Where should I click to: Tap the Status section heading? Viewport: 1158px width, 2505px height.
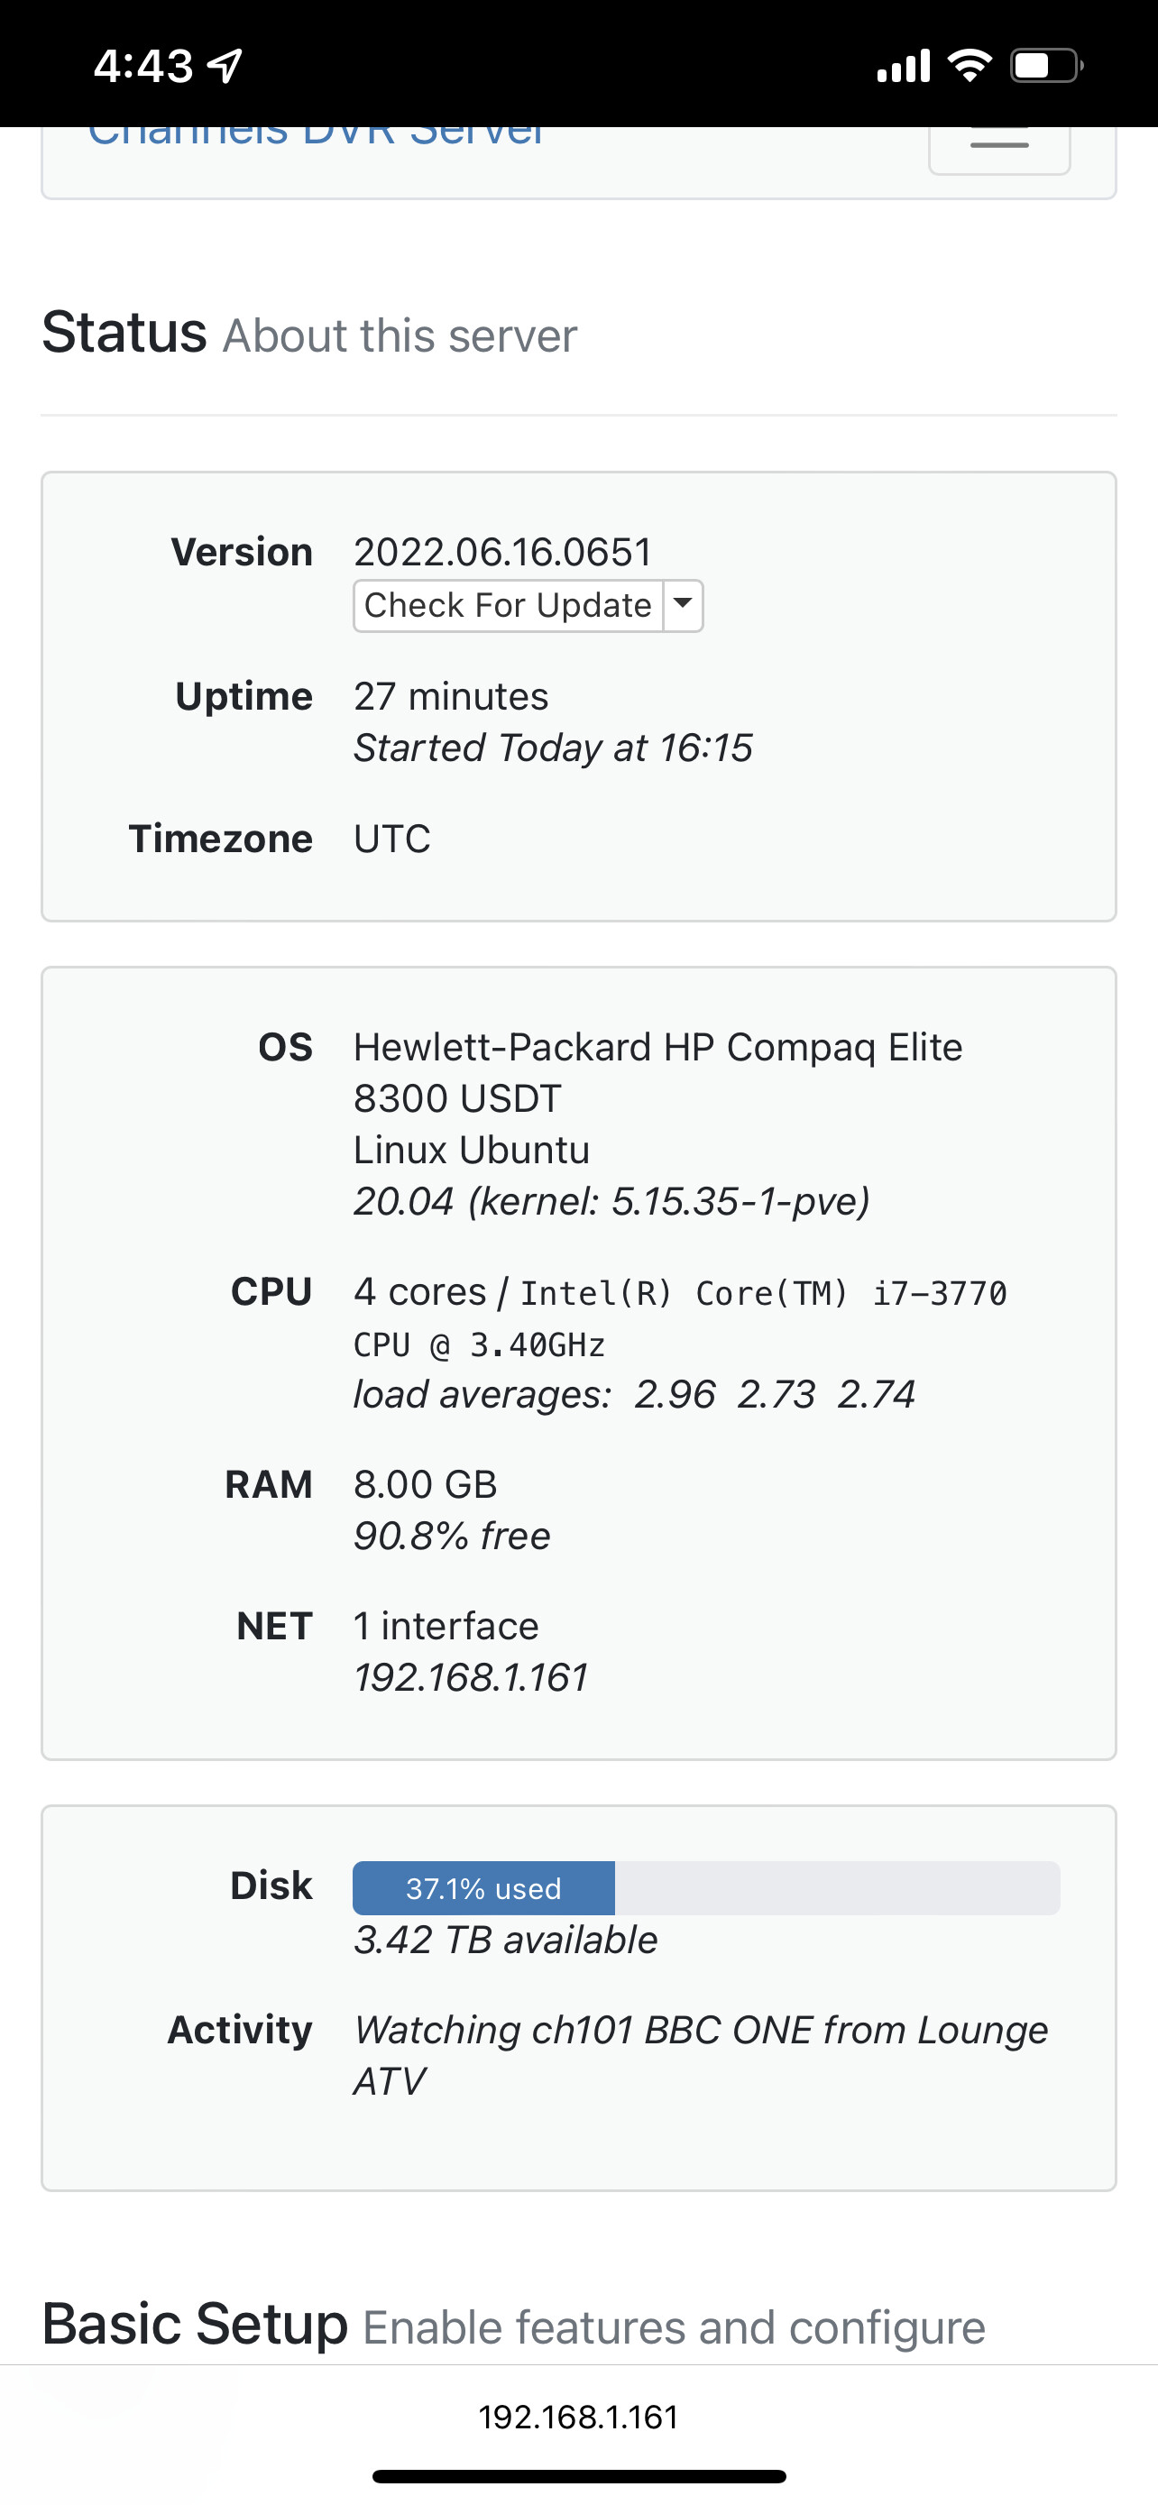tap(124, 333)
